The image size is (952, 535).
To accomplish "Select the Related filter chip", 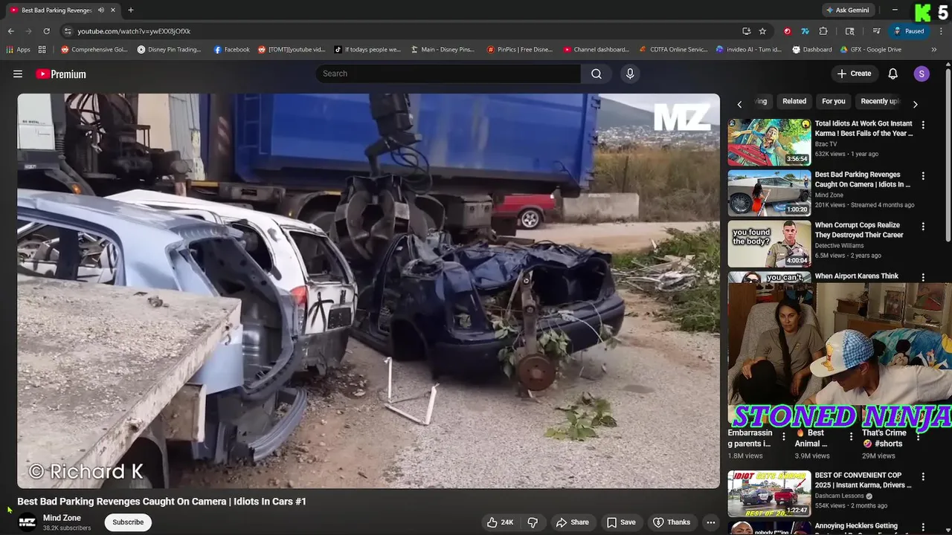I will coord(794,101).
